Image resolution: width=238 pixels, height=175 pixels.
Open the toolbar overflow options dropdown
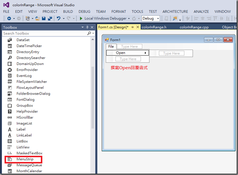tap(180, 20)
